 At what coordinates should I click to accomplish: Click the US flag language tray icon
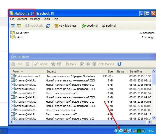(135, 131)
